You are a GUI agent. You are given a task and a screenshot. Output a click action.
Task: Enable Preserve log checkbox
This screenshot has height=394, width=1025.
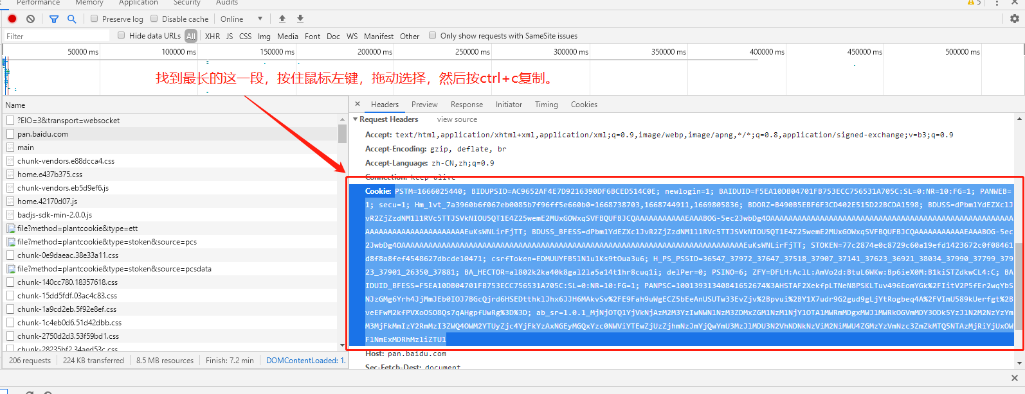pos(95,19)
